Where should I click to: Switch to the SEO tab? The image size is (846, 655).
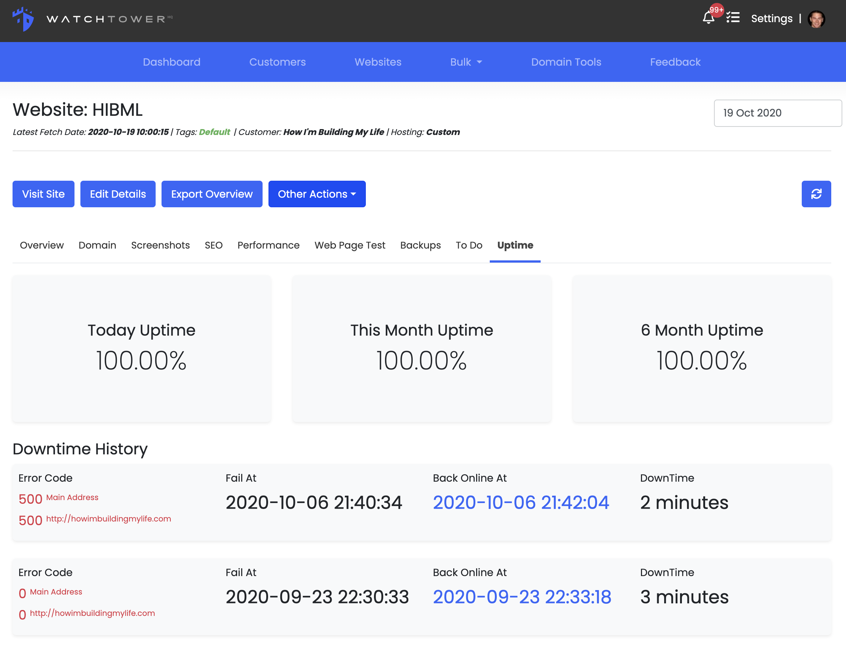point(214,245)
